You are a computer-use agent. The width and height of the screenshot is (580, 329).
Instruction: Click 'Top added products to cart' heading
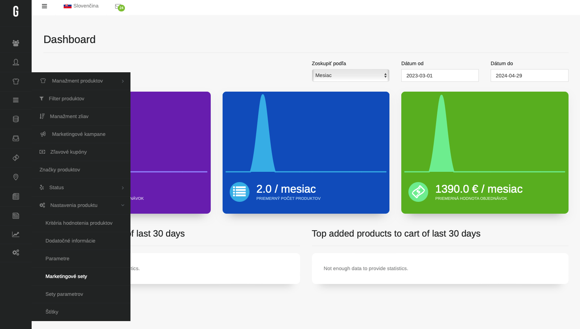tap(396, 234)
